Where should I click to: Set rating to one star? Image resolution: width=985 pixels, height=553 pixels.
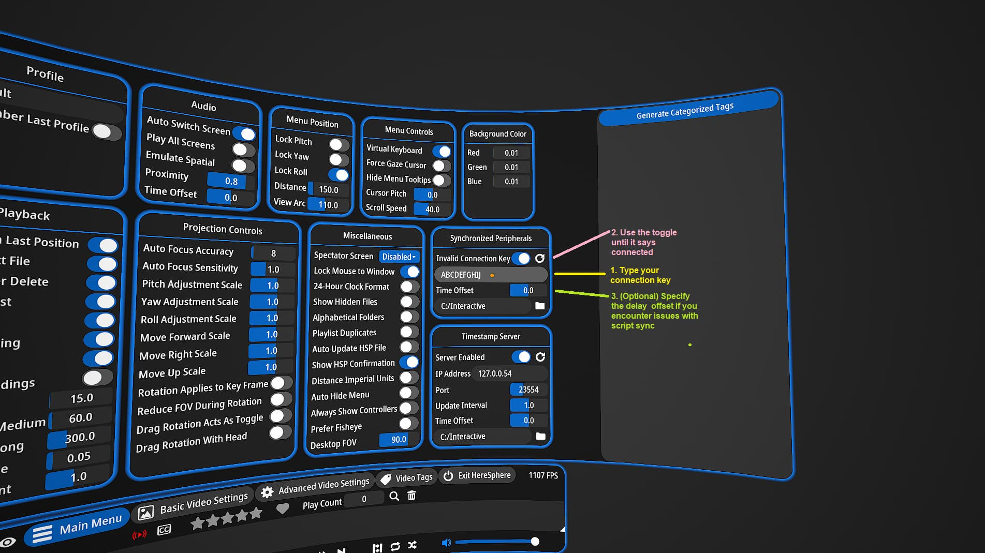pos(197,524)
